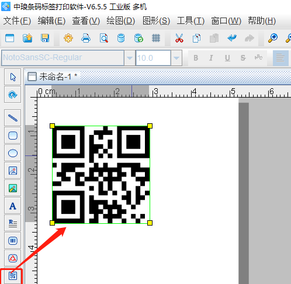Select the line drawing tool
291x284 pixels.
pyautogui.click(x=13, y=118)
